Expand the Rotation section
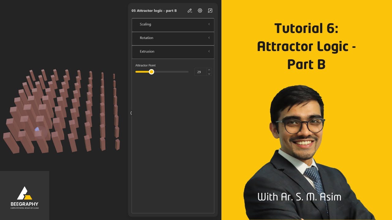 coord(173,38)
